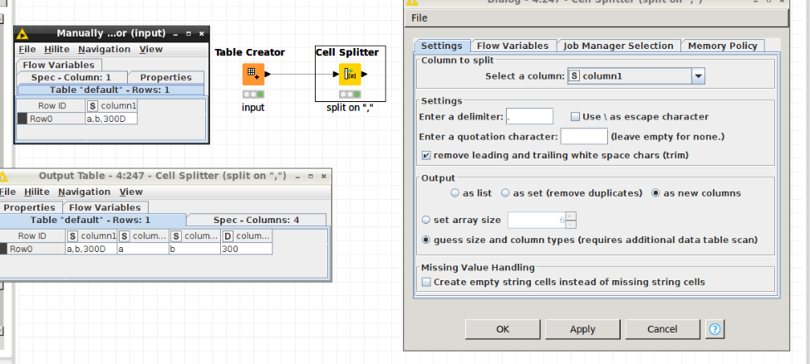This screenshot has width=810, height=364.
Task: Select Row0 in the input table
Action: [x=52, y=119]
